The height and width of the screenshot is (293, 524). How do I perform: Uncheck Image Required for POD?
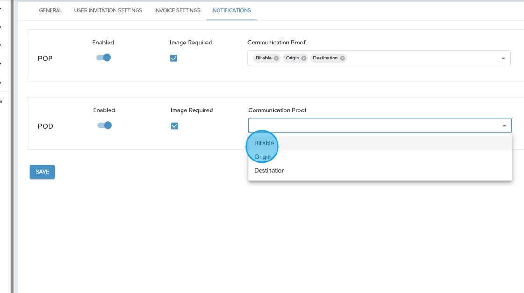click(x=175, y=126)
